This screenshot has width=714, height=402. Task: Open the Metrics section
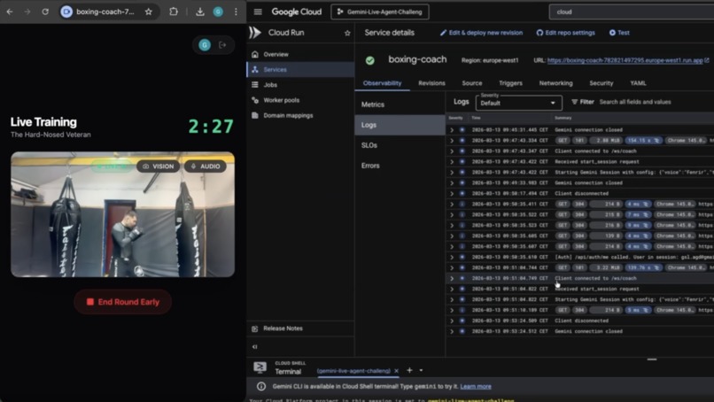click(x=400, y=104)
